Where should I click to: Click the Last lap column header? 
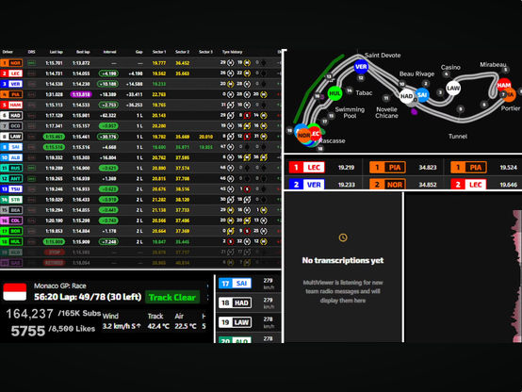pos(57,52)
